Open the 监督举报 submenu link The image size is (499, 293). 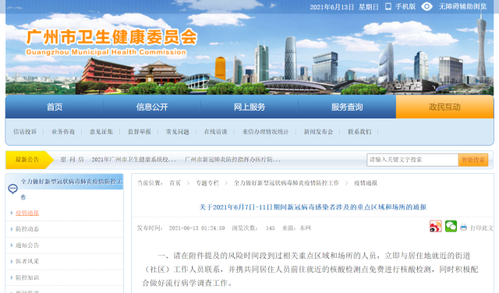point(140,132)
